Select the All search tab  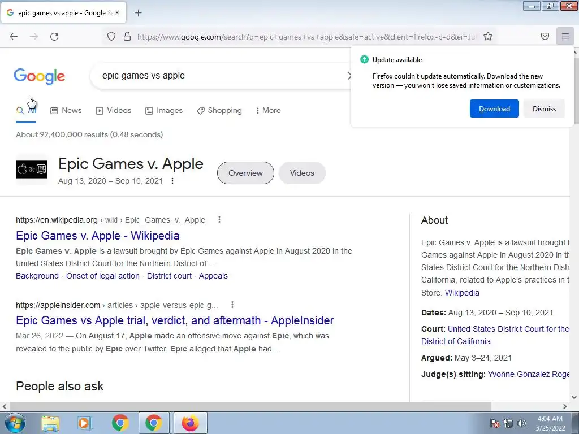click(x=26, y=110)
